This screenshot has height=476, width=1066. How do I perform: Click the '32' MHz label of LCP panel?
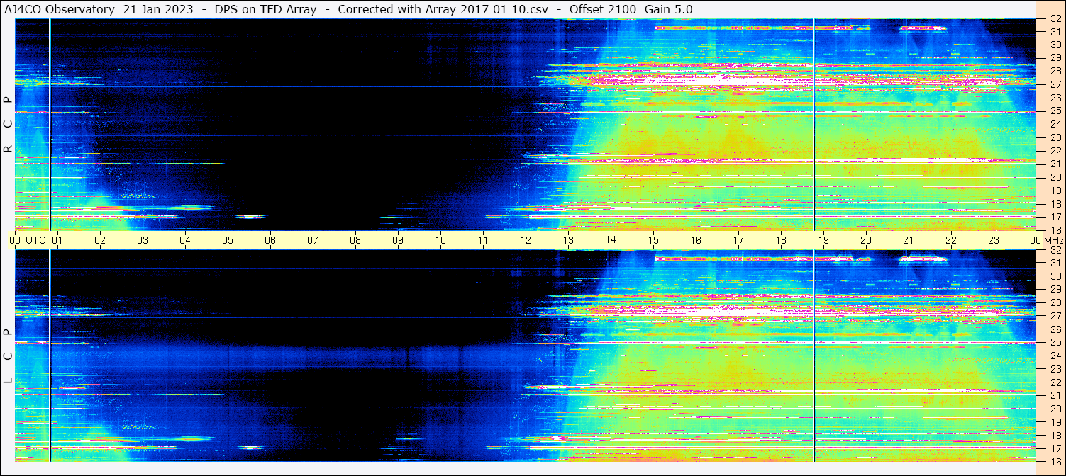[x=1055, y=250]
